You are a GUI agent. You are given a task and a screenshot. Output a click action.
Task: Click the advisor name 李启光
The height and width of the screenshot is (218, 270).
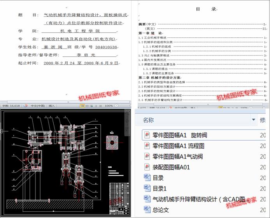86,55
